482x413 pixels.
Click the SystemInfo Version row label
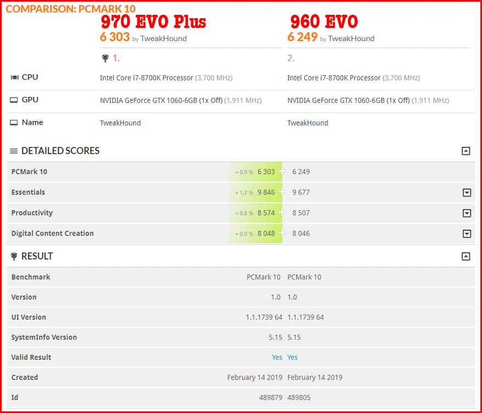coord(44,337)
